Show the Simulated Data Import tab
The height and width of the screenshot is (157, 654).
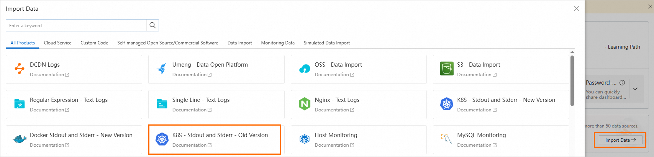(x=327, y=43)
